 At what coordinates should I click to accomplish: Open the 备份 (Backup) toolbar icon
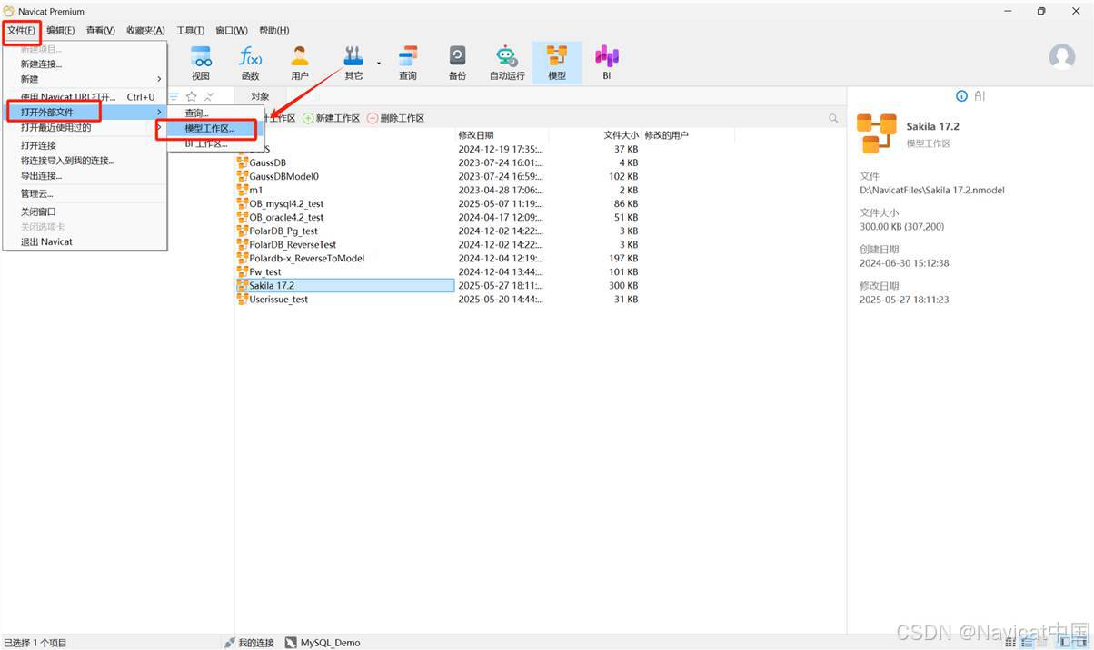click(x=457, y=63)
